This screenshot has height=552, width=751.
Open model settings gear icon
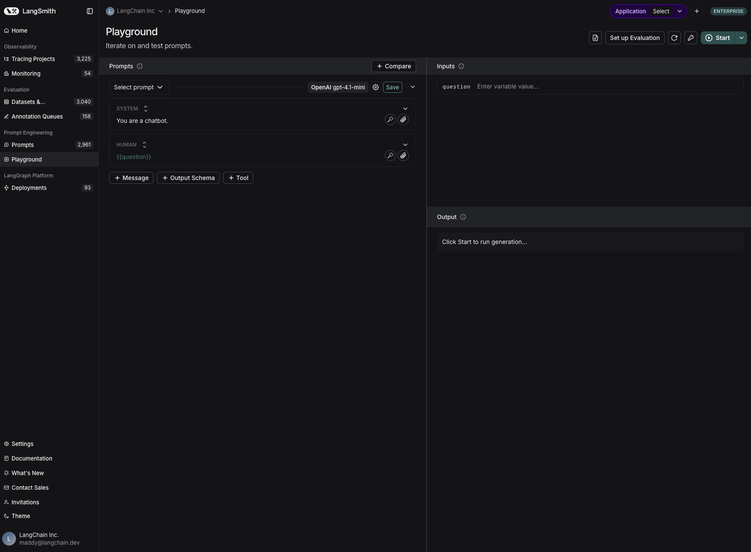pyautogui.click(x=376, y=87)
